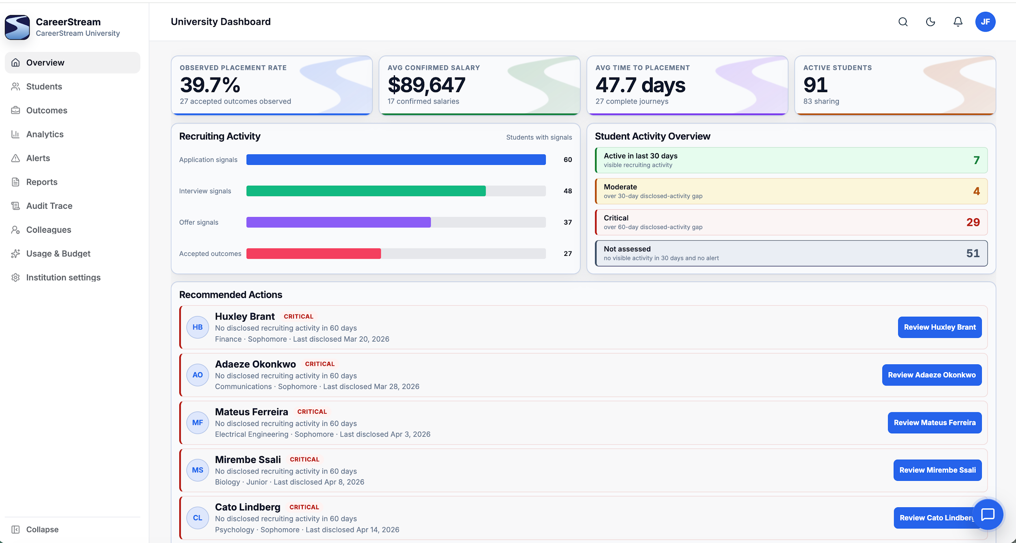1016x543 pixels.
Task: Click the Alerts warning triangle icon
Action: (x=15, y=158)
